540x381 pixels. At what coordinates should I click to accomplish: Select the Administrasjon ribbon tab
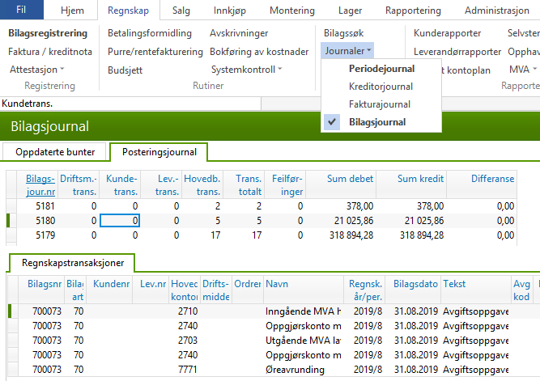[x=496, y=11]
